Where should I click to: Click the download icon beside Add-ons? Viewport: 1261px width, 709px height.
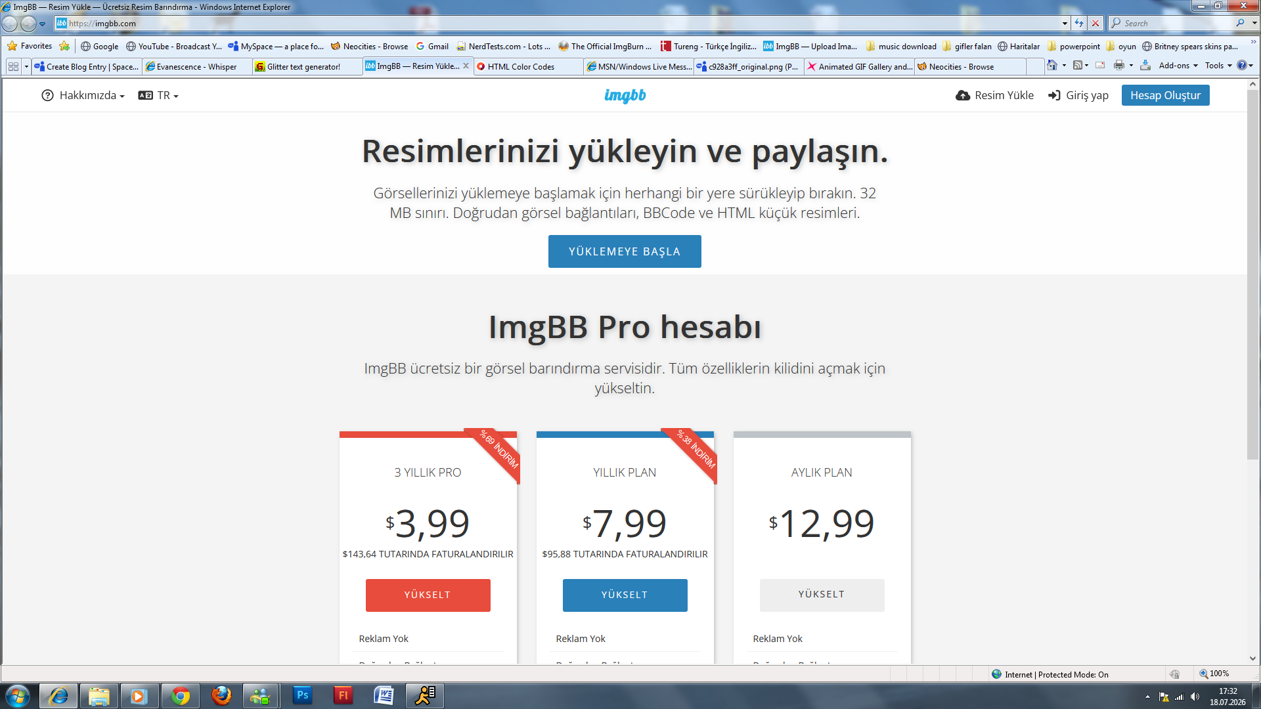point(1145,66)
